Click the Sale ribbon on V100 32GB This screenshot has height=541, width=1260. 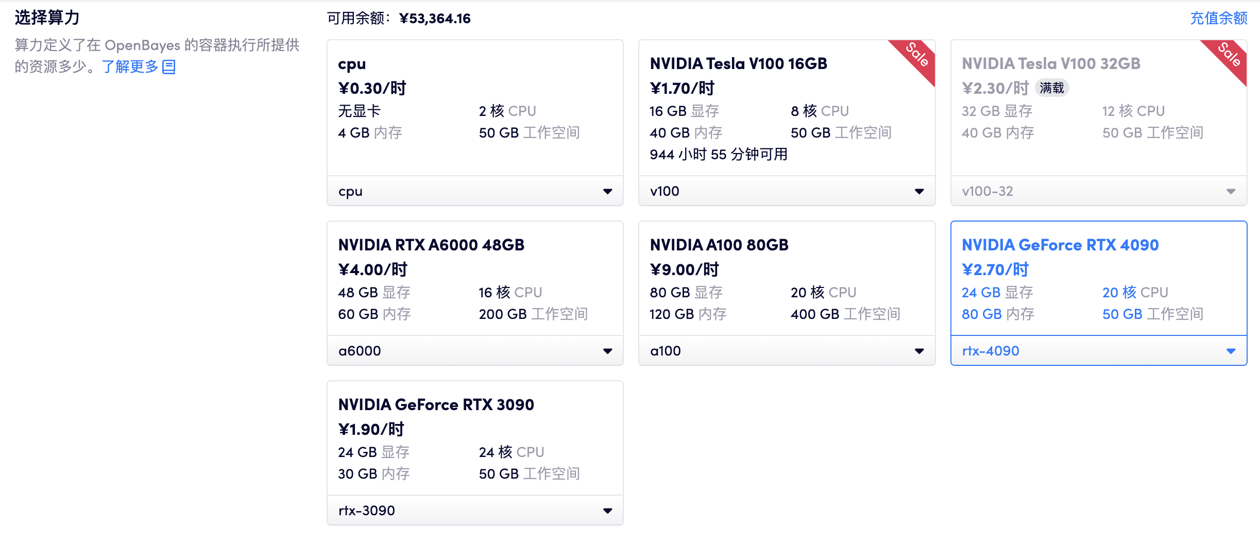(x=1229, y=56)
